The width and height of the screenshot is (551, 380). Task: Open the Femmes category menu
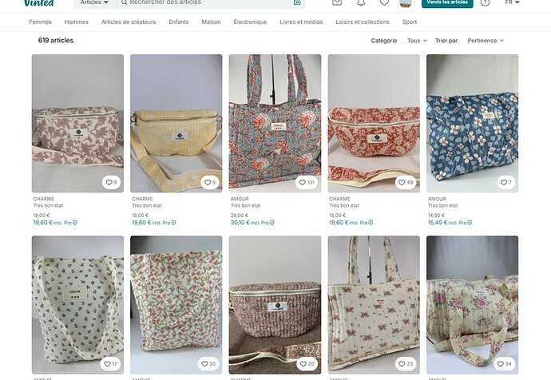pyautogui.click(x=41, y=22)
